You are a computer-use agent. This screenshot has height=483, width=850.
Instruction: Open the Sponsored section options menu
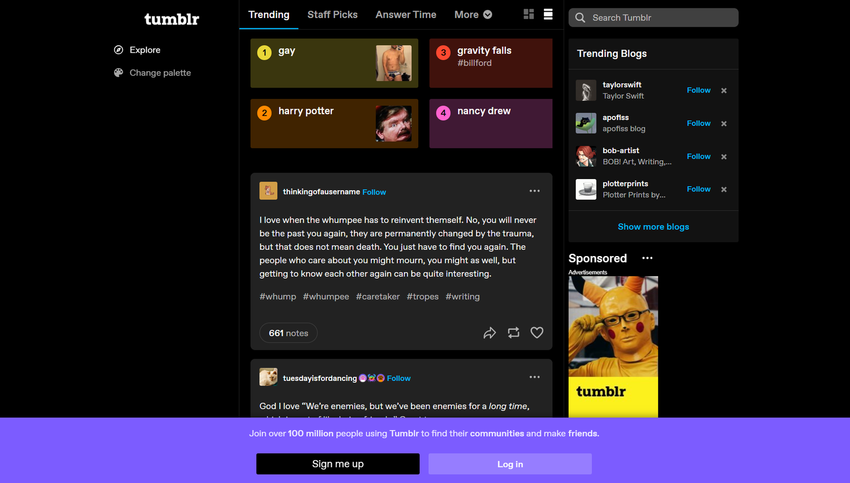pyautogui.click(x=647, y=258)
